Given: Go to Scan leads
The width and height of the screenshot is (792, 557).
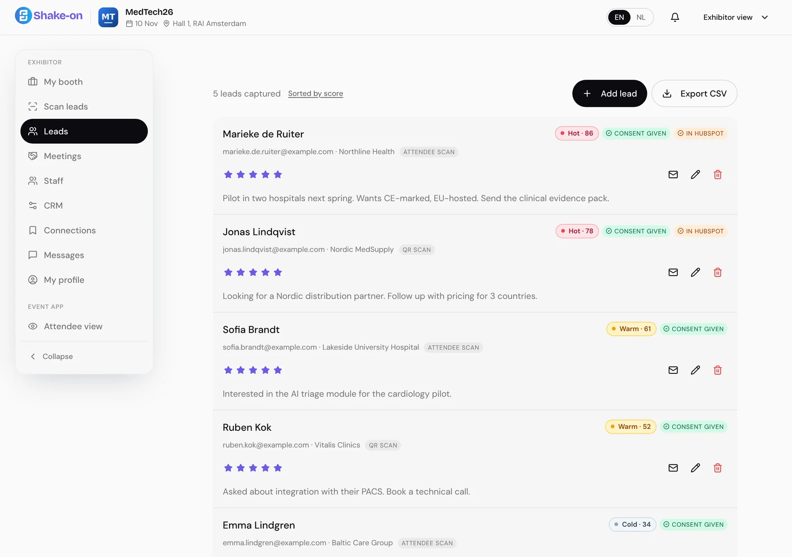Looking at the screenshot, I should pyautogui.click(x=84, y=106).
